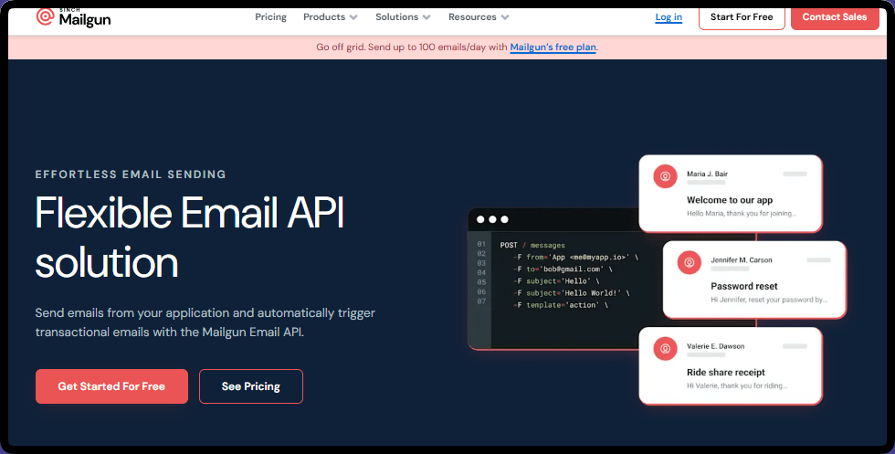Select the Ride share receipt email card

pyautogui.click(x=731, y=366)
